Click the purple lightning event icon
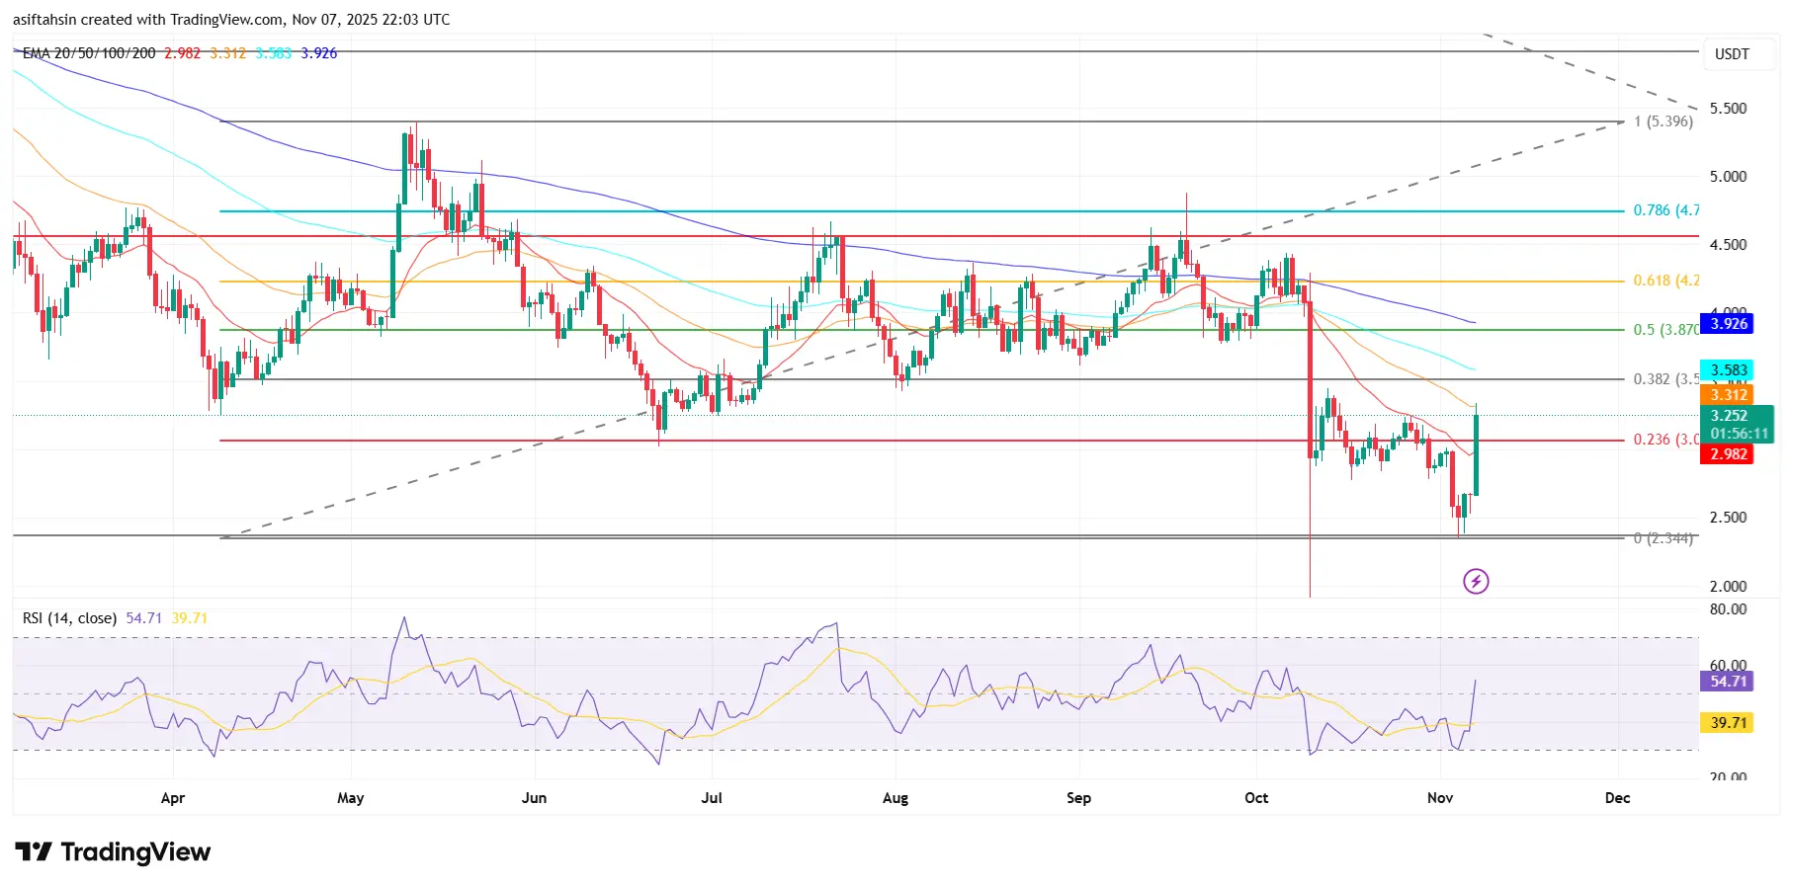 coord(1476,581)
